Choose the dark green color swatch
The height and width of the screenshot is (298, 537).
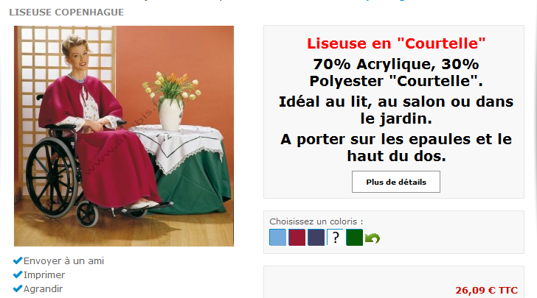pyautogui.click(x=355, y=237)
